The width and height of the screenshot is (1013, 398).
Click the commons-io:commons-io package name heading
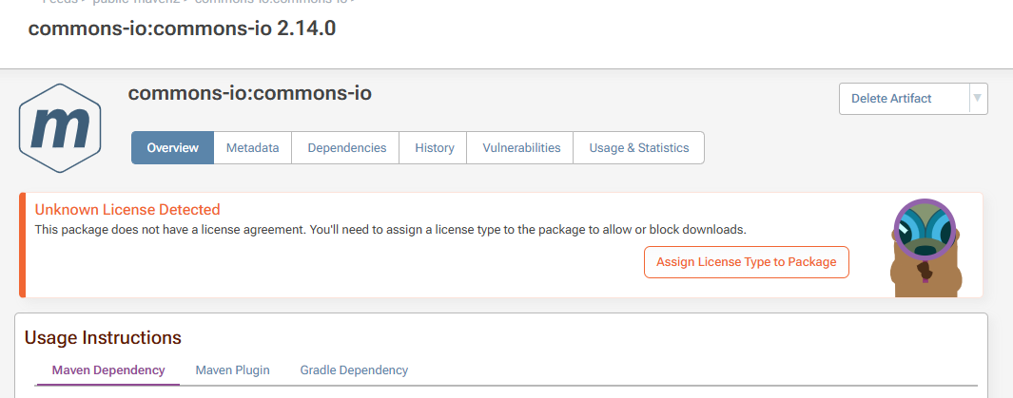(x=249, y=93)
